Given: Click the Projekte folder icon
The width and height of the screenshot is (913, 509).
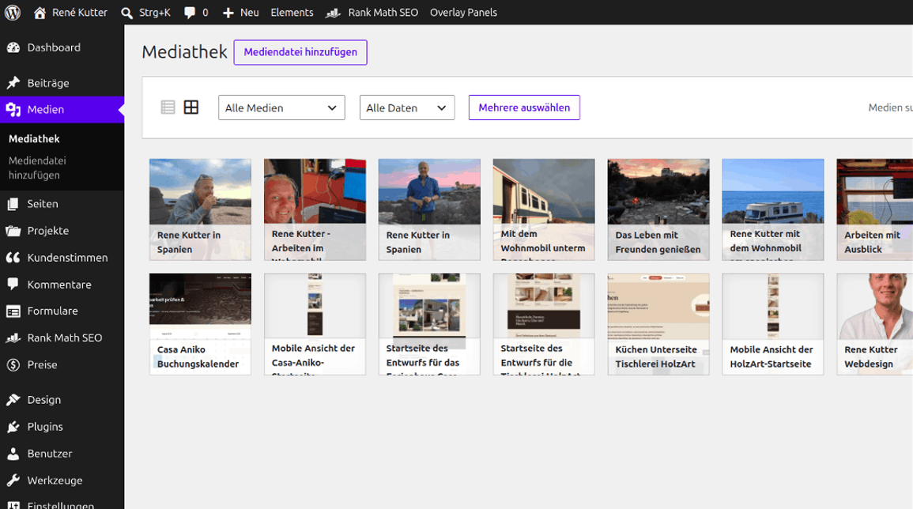Looking at the screenshot, I should pos(13,231).
